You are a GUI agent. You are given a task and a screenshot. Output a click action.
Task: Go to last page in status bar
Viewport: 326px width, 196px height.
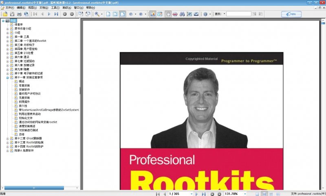[x=203, y=194]
